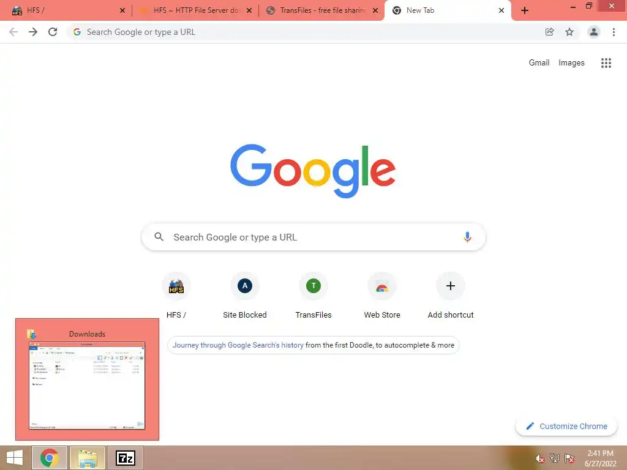
Task: Open the Gmail link
Action: pyautogui.click(x=539, y=63)
